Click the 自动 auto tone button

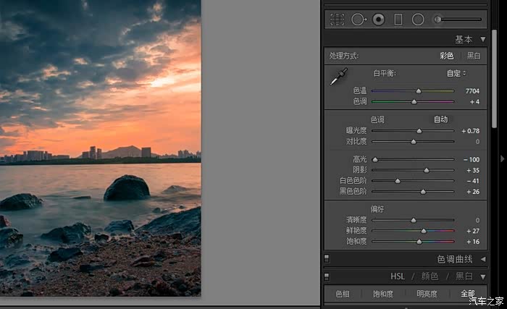[440, 119]
